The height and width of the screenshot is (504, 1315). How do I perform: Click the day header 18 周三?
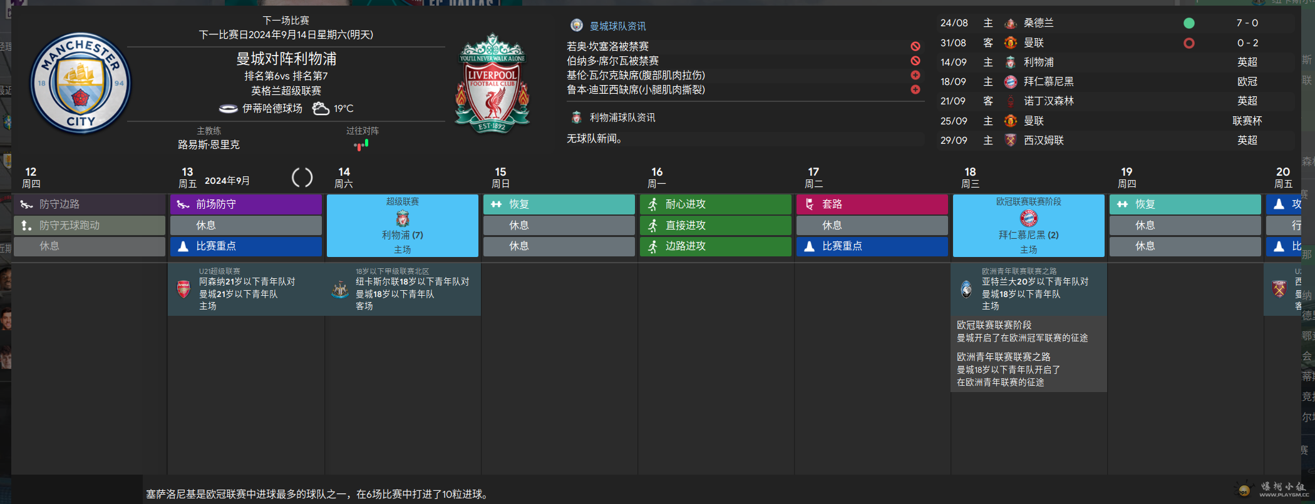(x=970, y=178)
